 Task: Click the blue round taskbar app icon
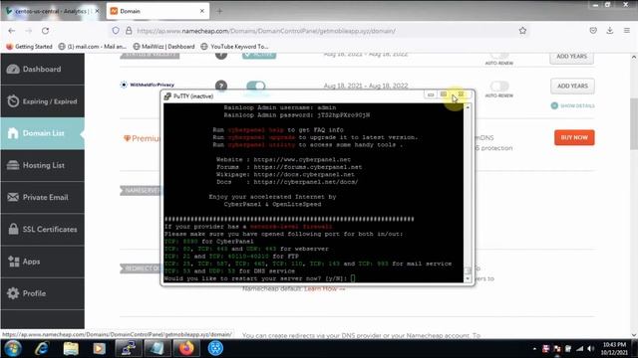pyautogui.click(x=215, y=349)
